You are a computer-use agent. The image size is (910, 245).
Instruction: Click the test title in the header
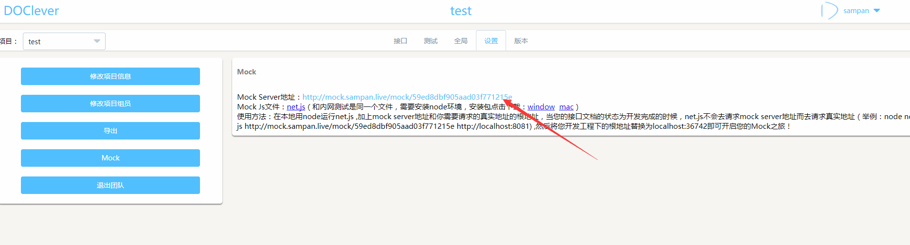tap(460, 11)
